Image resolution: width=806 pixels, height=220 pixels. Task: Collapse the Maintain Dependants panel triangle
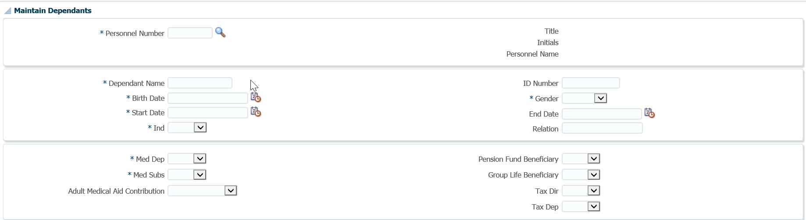7,11
